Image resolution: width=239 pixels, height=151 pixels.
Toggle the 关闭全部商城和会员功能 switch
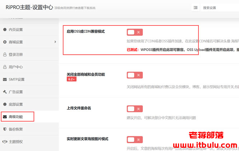tap(135, 75)
